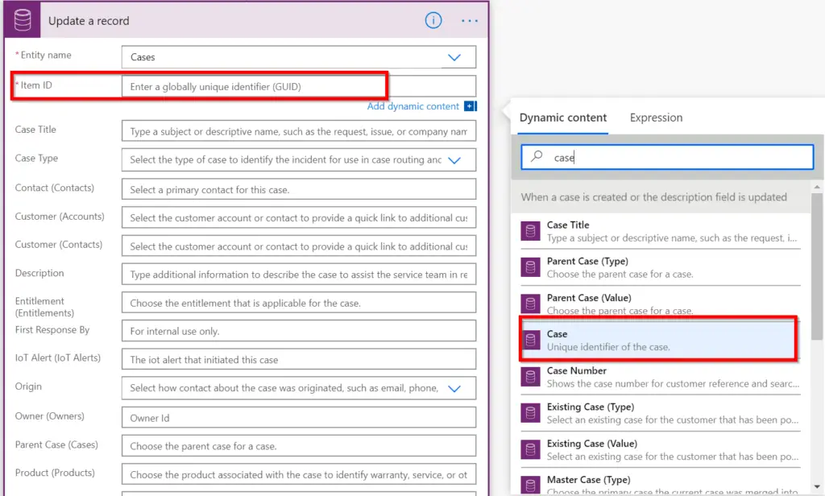Expand the Origin dropdown
This screenshot has height=496, width=825.
coord(454,388)
